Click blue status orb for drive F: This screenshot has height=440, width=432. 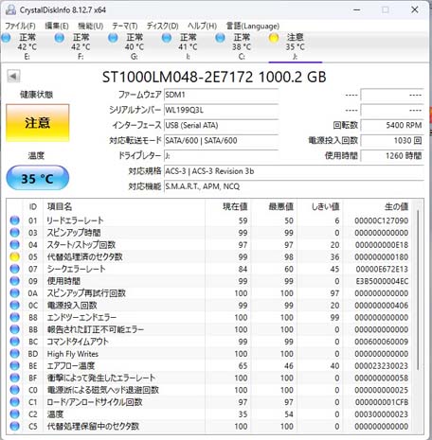pyautogui.click(x=59, y=38)
